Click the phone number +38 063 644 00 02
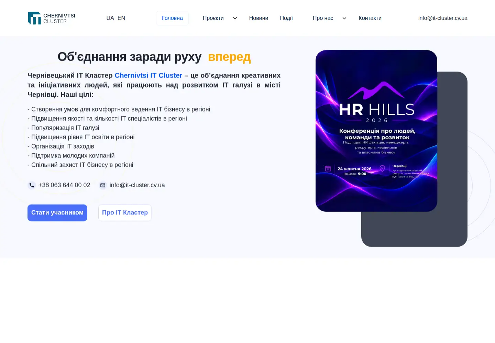Image resolution: width=495 pixels, height=343 pixels. click(64, 185)
